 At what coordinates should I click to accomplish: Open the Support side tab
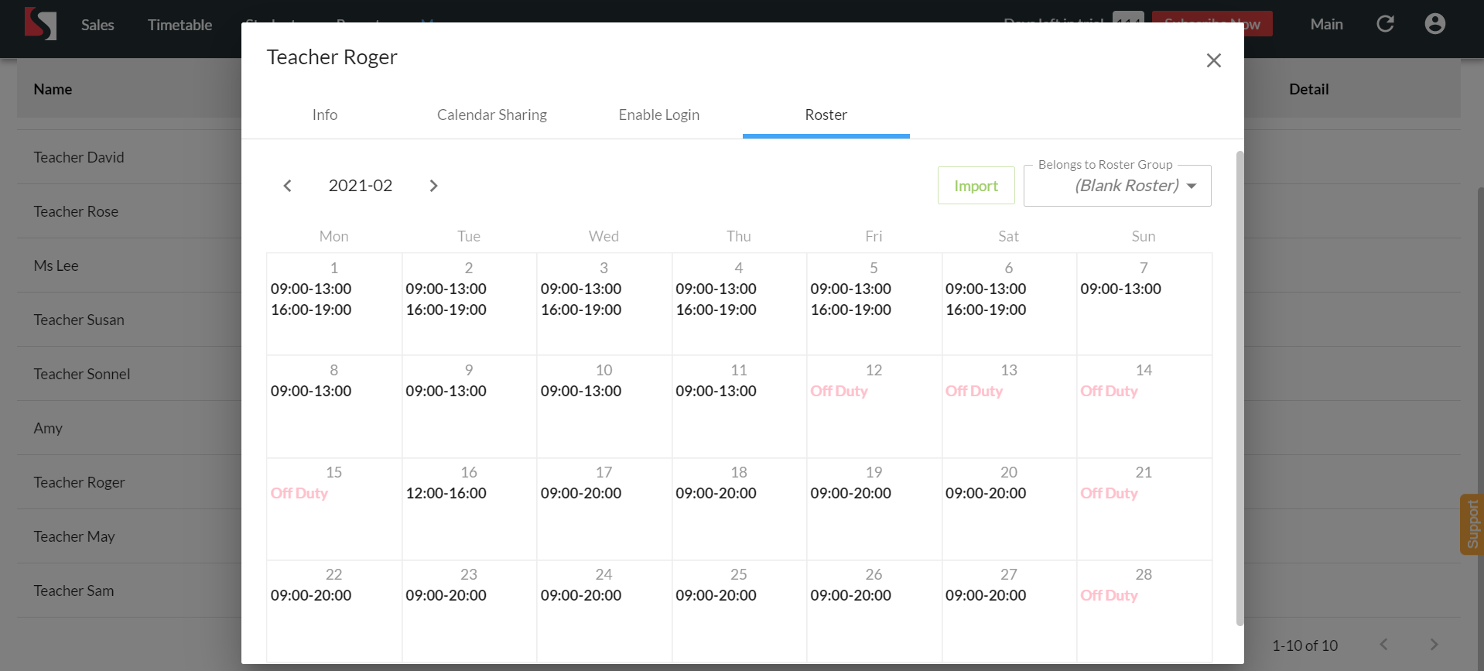pyautogui.click(x=1472, y=524)
